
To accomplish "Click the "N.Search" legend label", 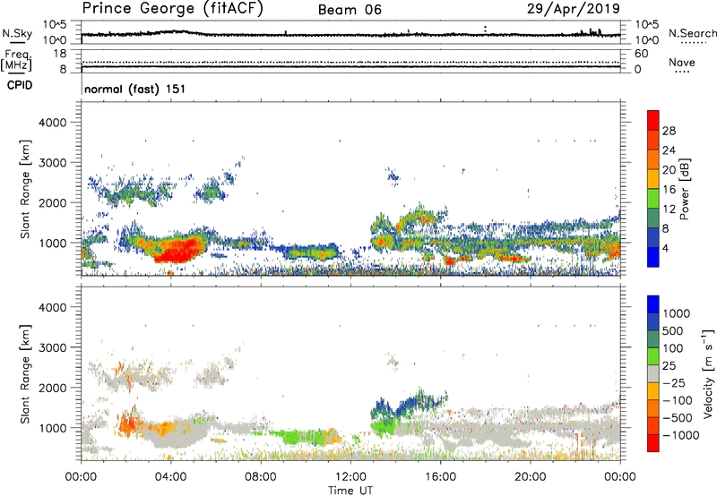I will click(692, 33).
